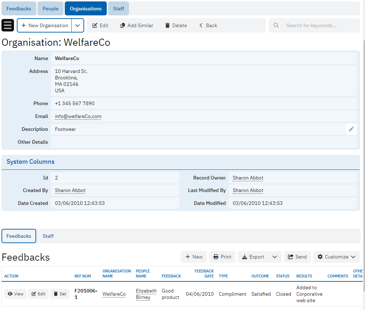
Task: Open the Export options dropdown arrow
Action: (x=274, y=257)
